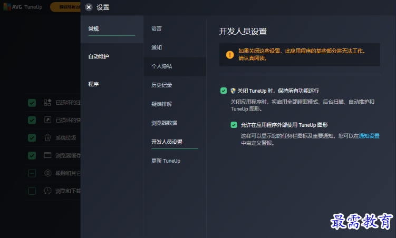The image size is (396, 238).
Task: Toggle 允许在应用程序外部使用 TuneUp 图形 checkbox
Action: 234,125
